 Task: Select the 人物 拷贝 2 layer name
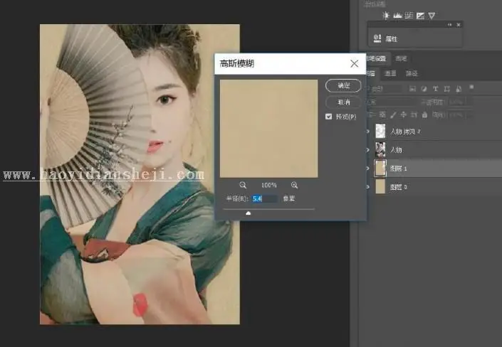[x=405, y=132]
